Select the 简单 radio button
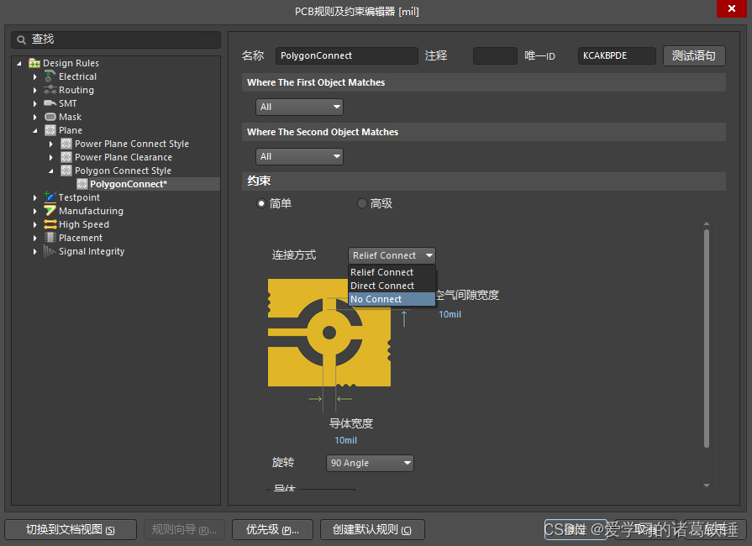 coord(261,203)
